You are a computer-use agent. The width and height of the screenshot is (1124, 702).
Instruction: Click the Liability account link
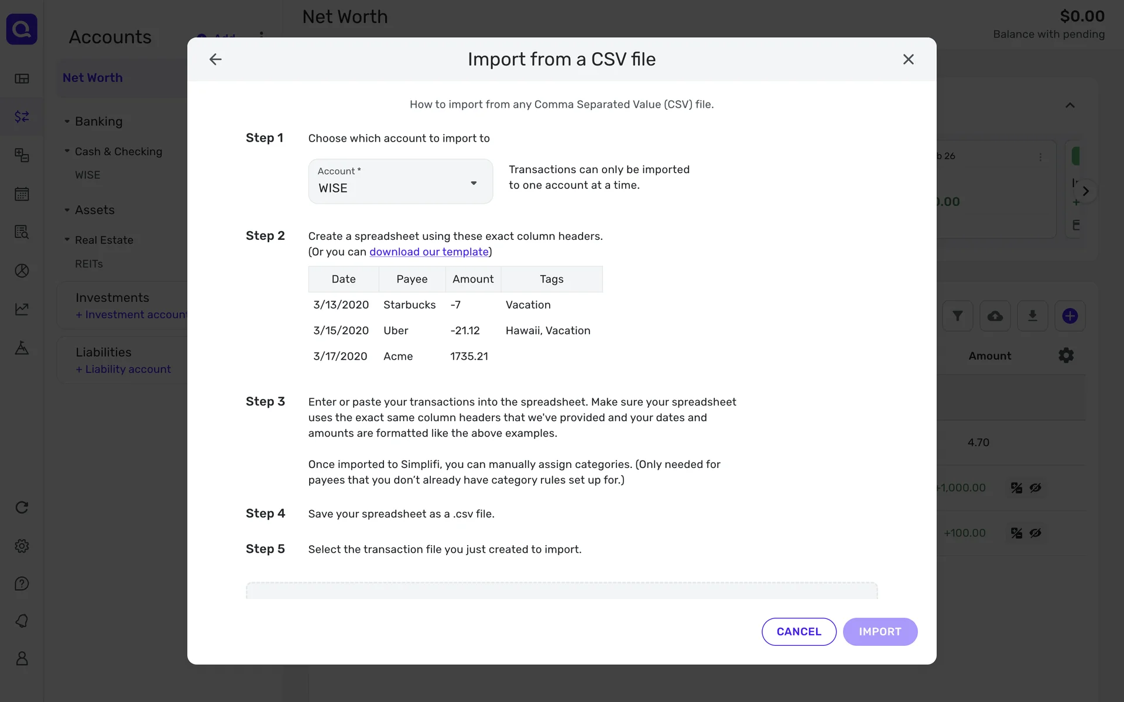click(x=123, y=369)
